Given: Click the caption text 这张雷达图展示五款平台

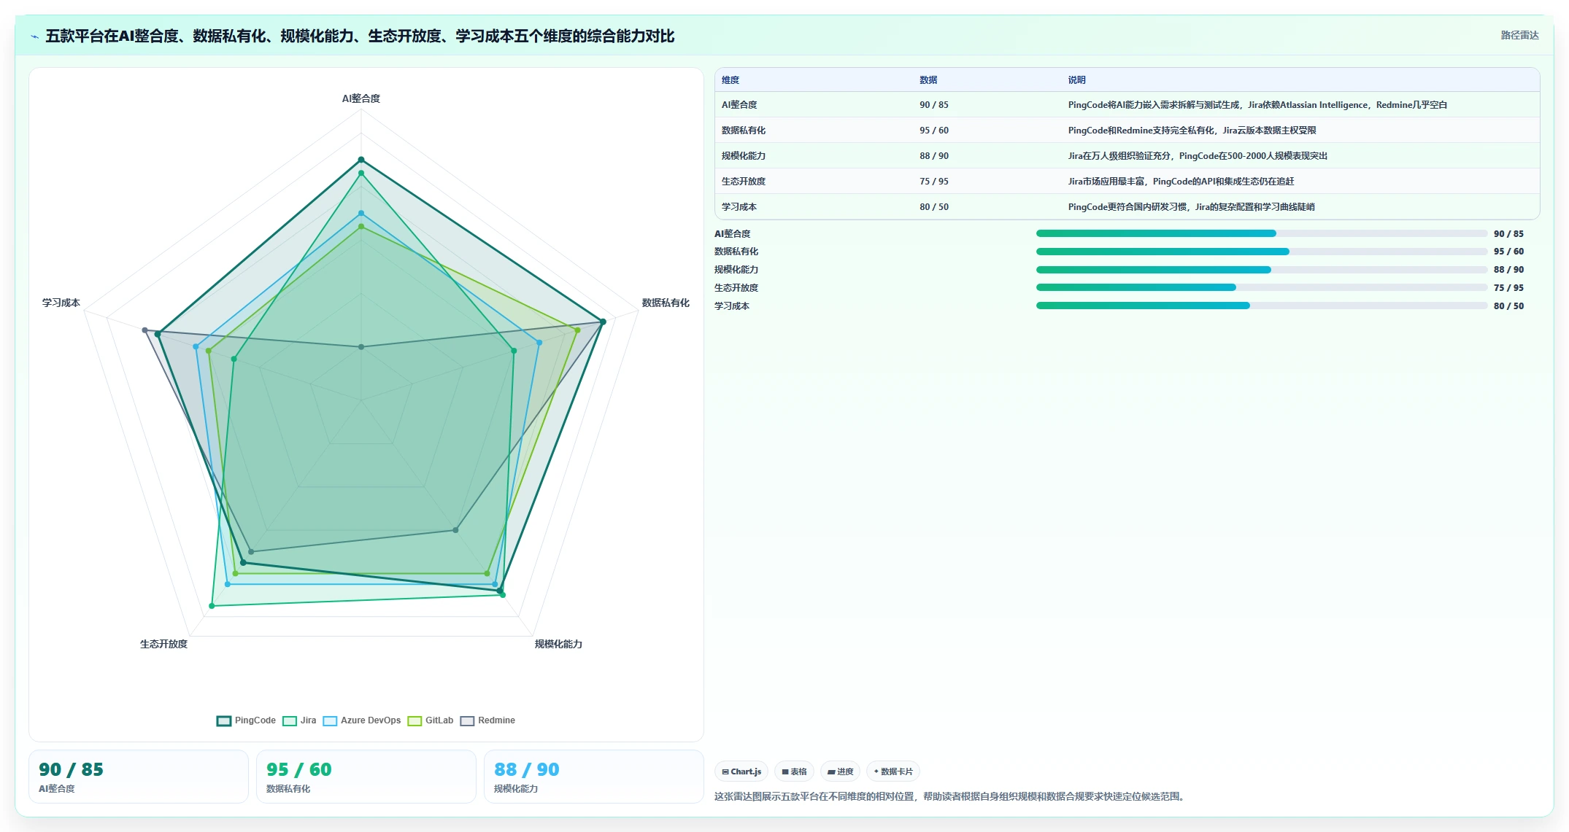Looking at the screenshot, I should pos(951,796).
